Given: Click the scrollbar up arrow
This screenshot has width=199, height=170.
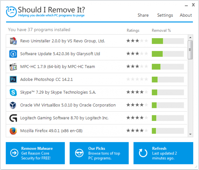Looking at the screenshot, I should [x=190, y=38].
